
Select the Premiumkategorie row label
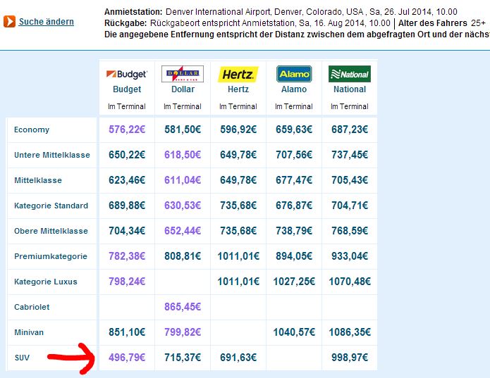[51, 256]
